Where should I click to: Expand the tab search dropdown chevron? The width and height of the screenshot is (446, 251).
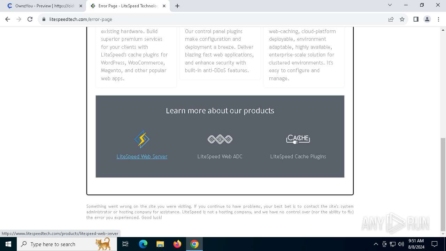pyautogui.click(x=390, y=5)
